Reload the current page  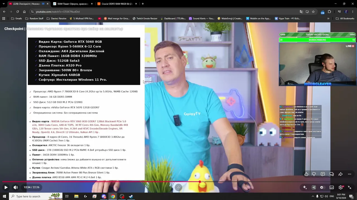tap(18, 12)
